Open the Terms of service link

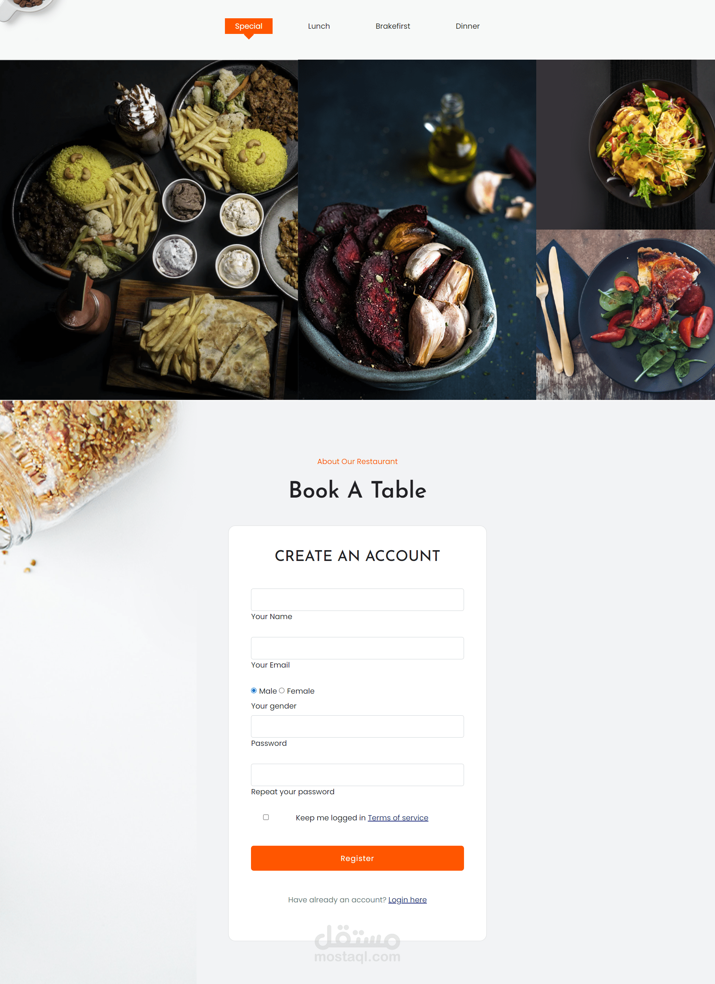pos(398,817)
